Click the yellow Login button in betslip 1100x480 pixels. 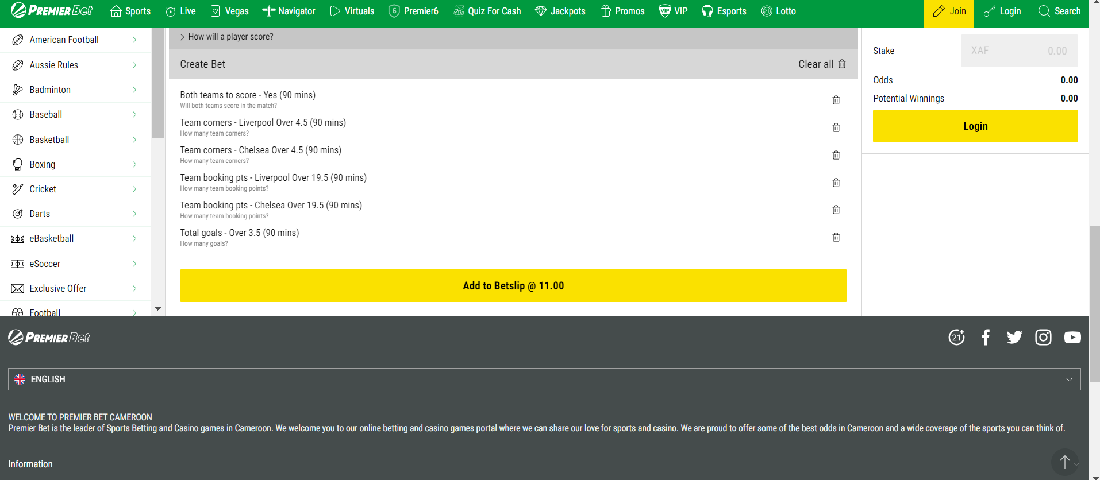coord(975,126)
